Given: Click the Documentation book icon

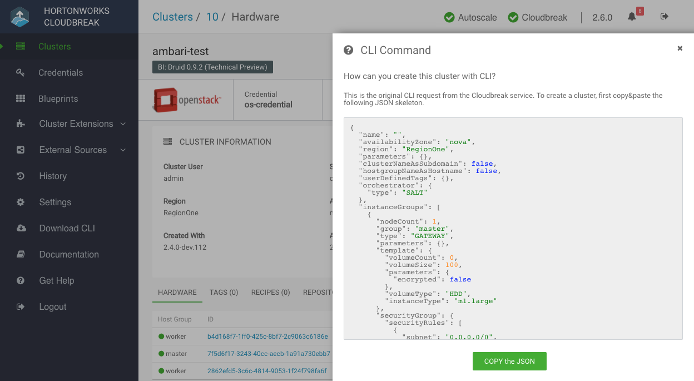Looking at the screenshot, I should (21, 254).
